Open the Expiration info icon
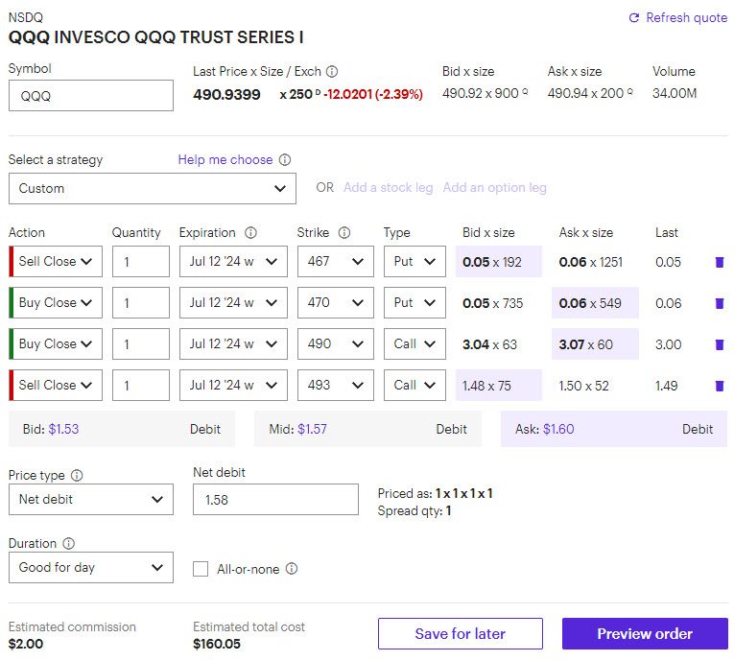Screen dimensions: 734x661 tap(251, 233)
